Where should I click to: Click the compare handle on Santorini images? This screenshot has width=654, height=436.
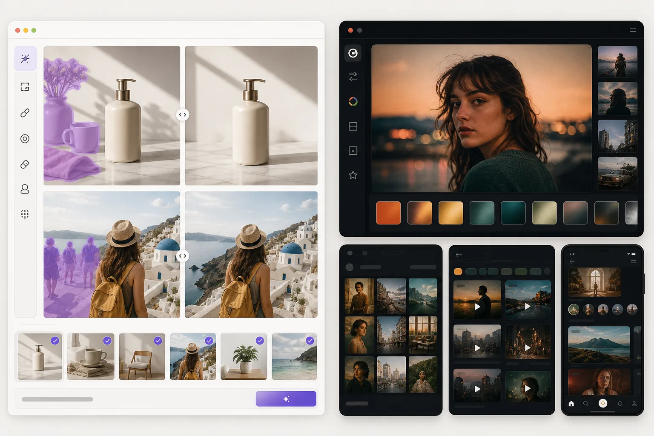click(x=183, y=256)
